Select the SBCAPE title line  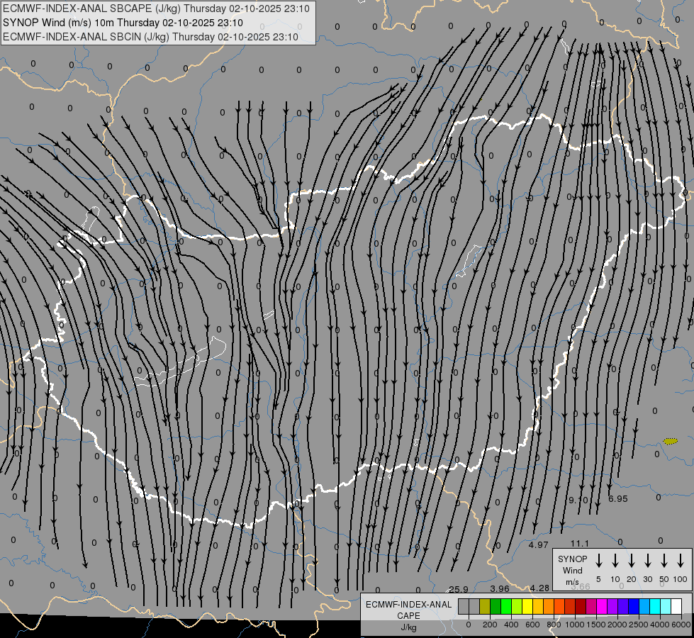click(156, 9)
